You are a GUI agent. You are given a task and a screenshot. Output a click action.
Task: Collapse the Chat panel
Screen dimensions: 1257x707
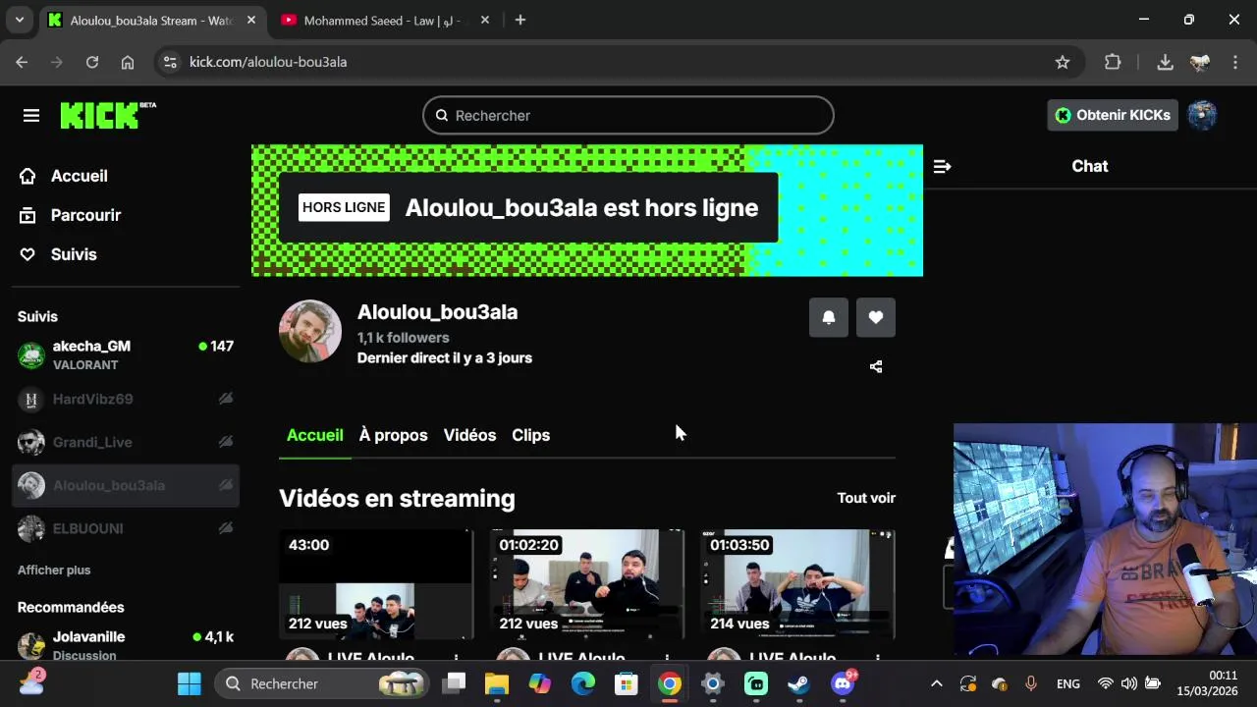[942, 167]
